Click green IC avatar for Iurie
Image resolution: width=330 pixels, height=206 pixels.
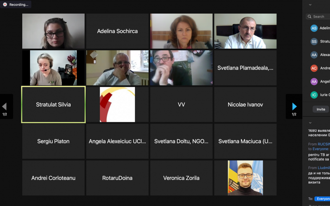[314, 95]
